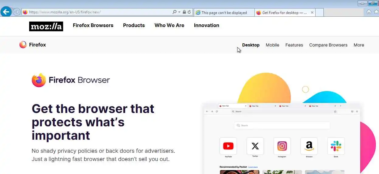Open the Innovation menu

(207, 25)
